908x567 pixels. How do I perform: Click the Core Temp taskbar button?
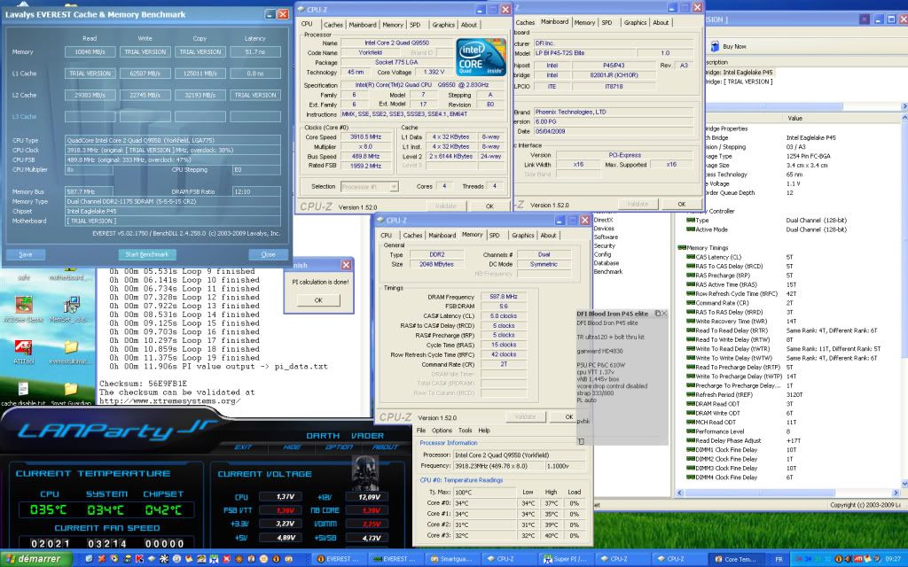click(x=735, y=559)
